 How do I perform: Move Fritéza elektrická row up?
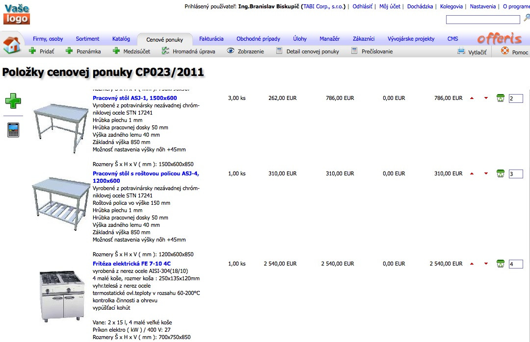click(472, 264)
